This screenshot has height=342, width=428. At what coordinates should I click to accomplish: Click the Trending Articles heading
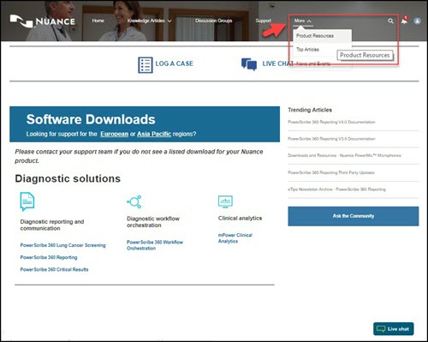click(310, 110)
